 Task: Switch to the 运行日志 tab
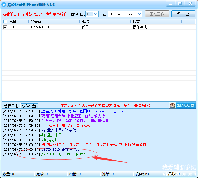(x=11, y=106)
